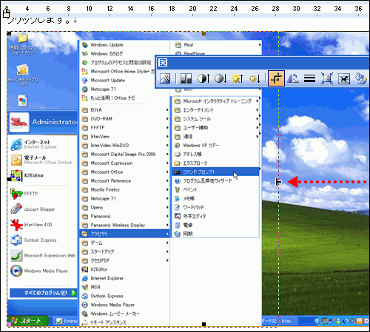Screen dimensions: 370x332
Task: Click the More Brightness sun icon
Action: coord(238,78)
